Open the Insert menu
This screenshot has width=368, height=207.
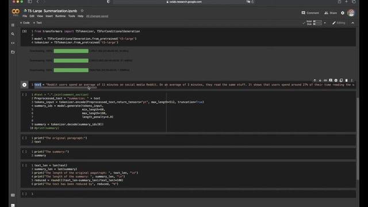tap(49, 16)
